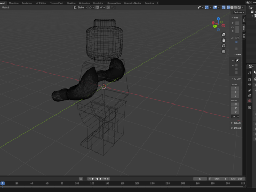This screenshot has height=192, width=256.
Task: Switch to UV Editing workspace tab
Action: click(x=41, y=3)
